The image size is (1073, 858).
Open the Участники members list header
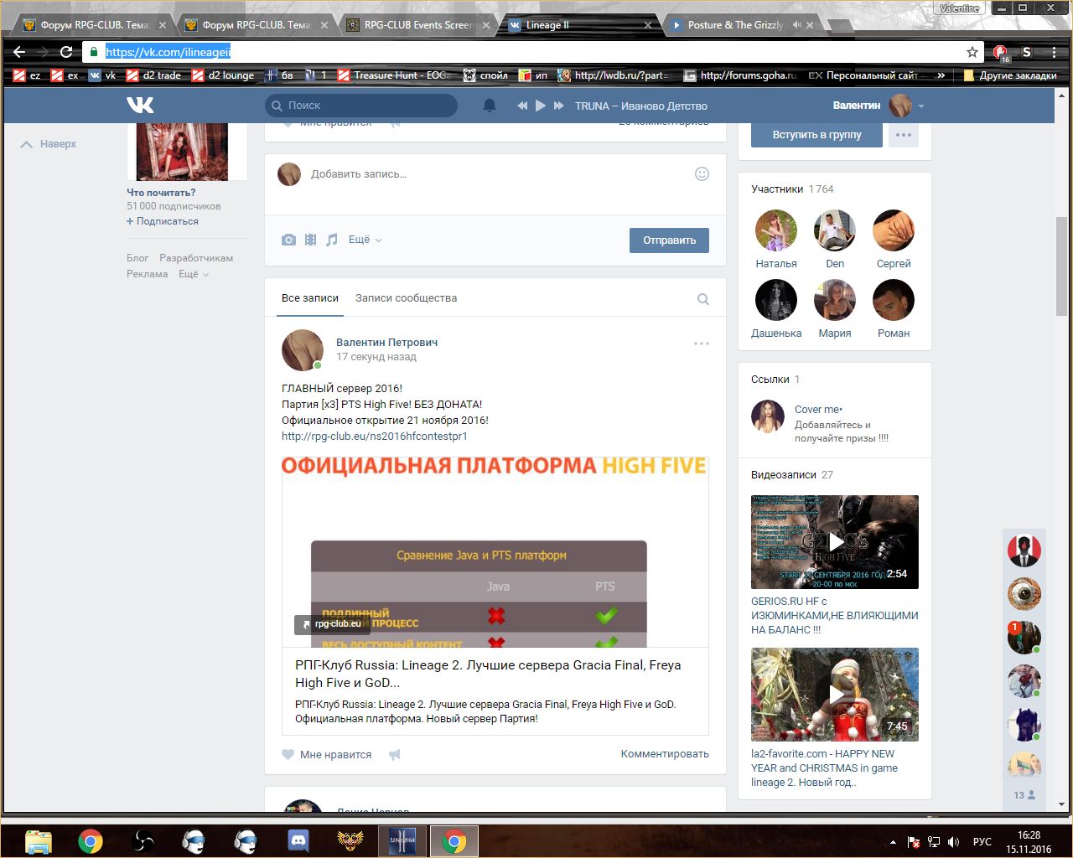(792, 189)
